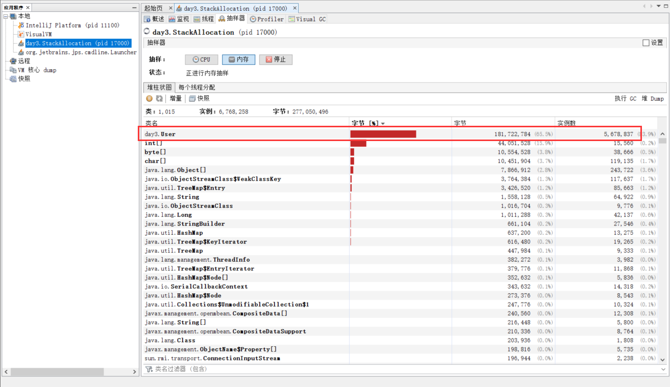This screenshot has height=387, width=670.
Task: Click the 类名 class name column header
Action: coord(247,123)
